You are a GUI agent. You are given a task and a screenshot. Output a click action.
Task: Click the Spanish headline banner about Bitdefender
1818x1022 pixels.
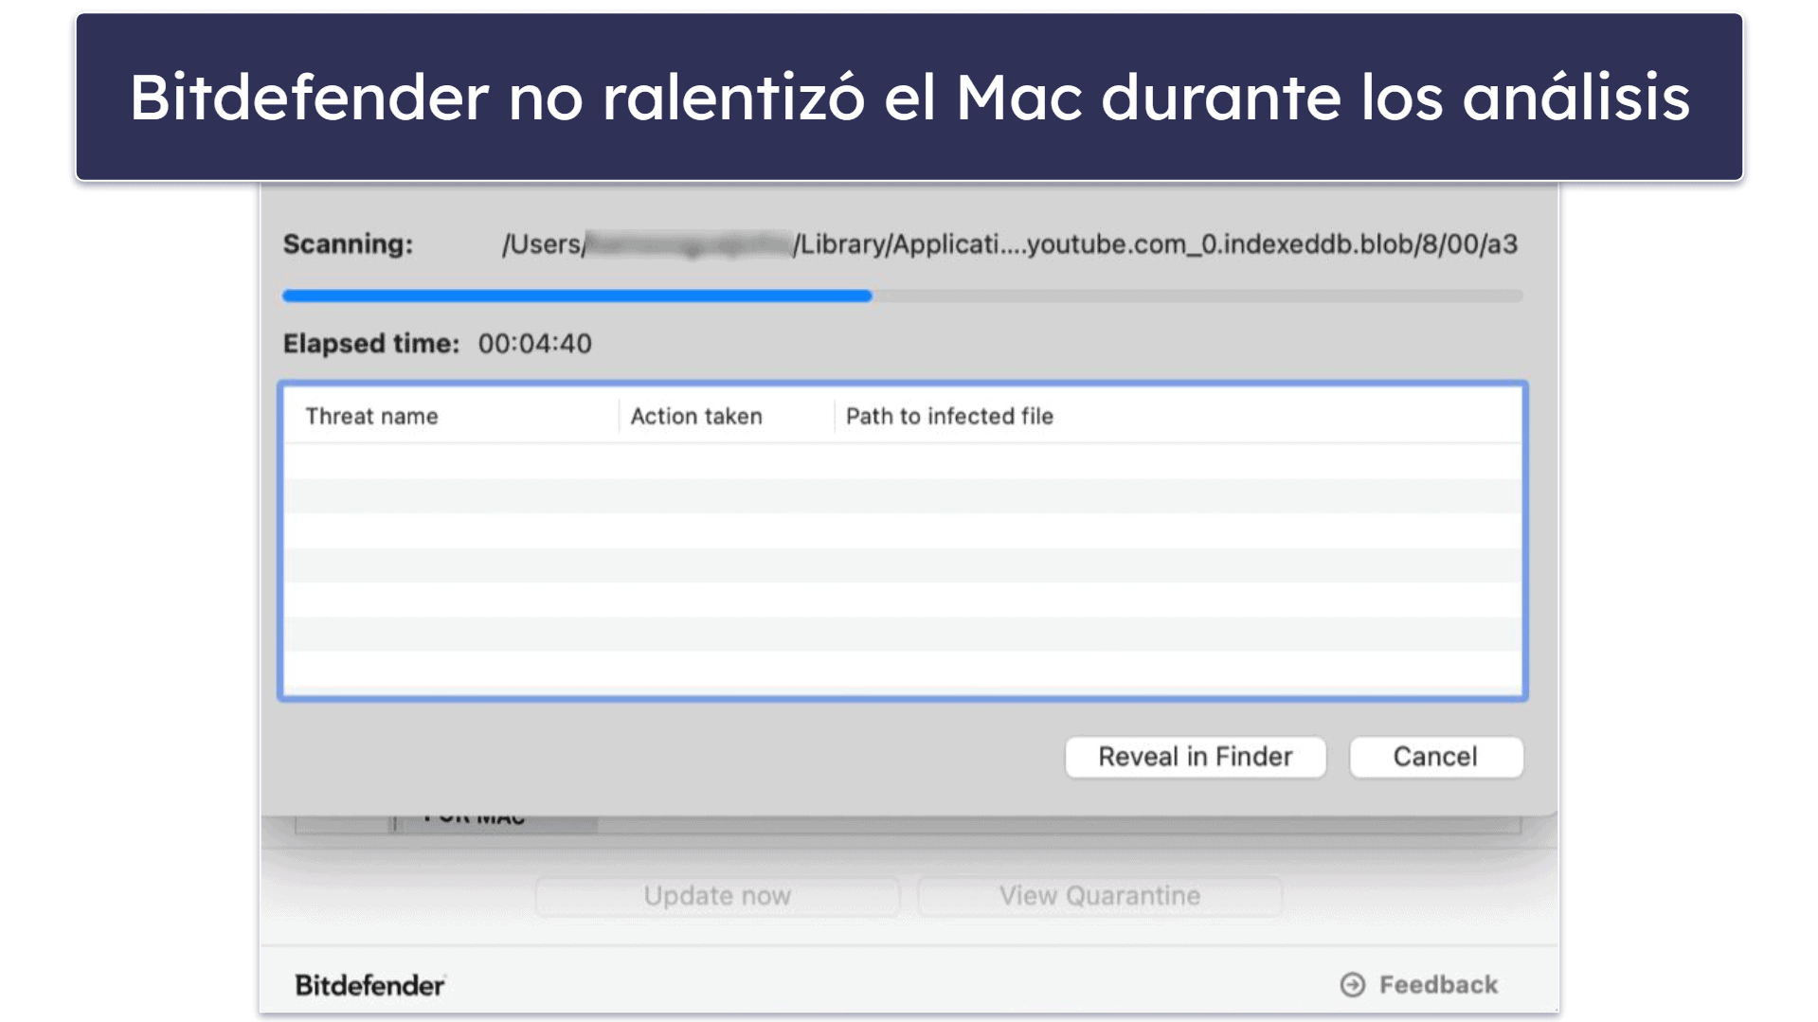pyautogui.click(x=909, y=97)
